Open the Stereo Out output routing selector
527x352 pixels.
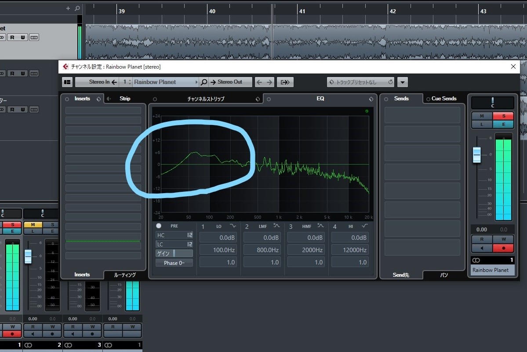231,82
